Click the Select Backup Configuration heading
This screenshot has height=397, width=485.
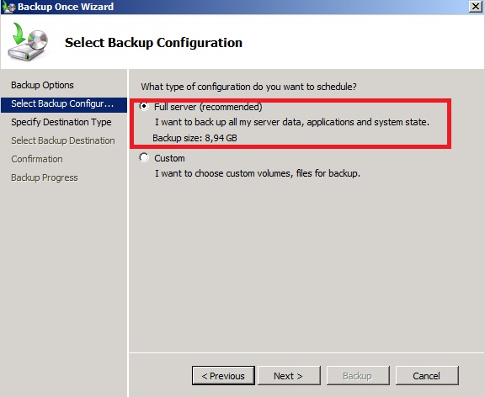click(153, 43)
